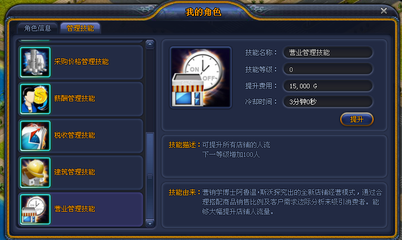
Task: Select the 薪酬管理技能 person-with-dollar icon
Action: pyautogui.click(x=35, y=98)
